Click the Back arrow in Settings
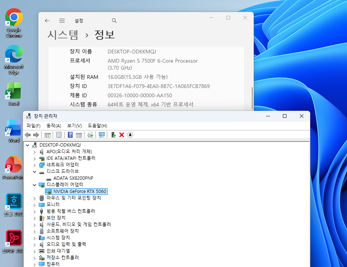Image resolution: width=347 pixels, height=267 pixels. point(47,21)
